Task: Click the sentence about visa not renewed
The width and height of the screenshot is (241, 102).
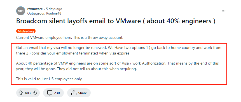Action: [62, 48]
